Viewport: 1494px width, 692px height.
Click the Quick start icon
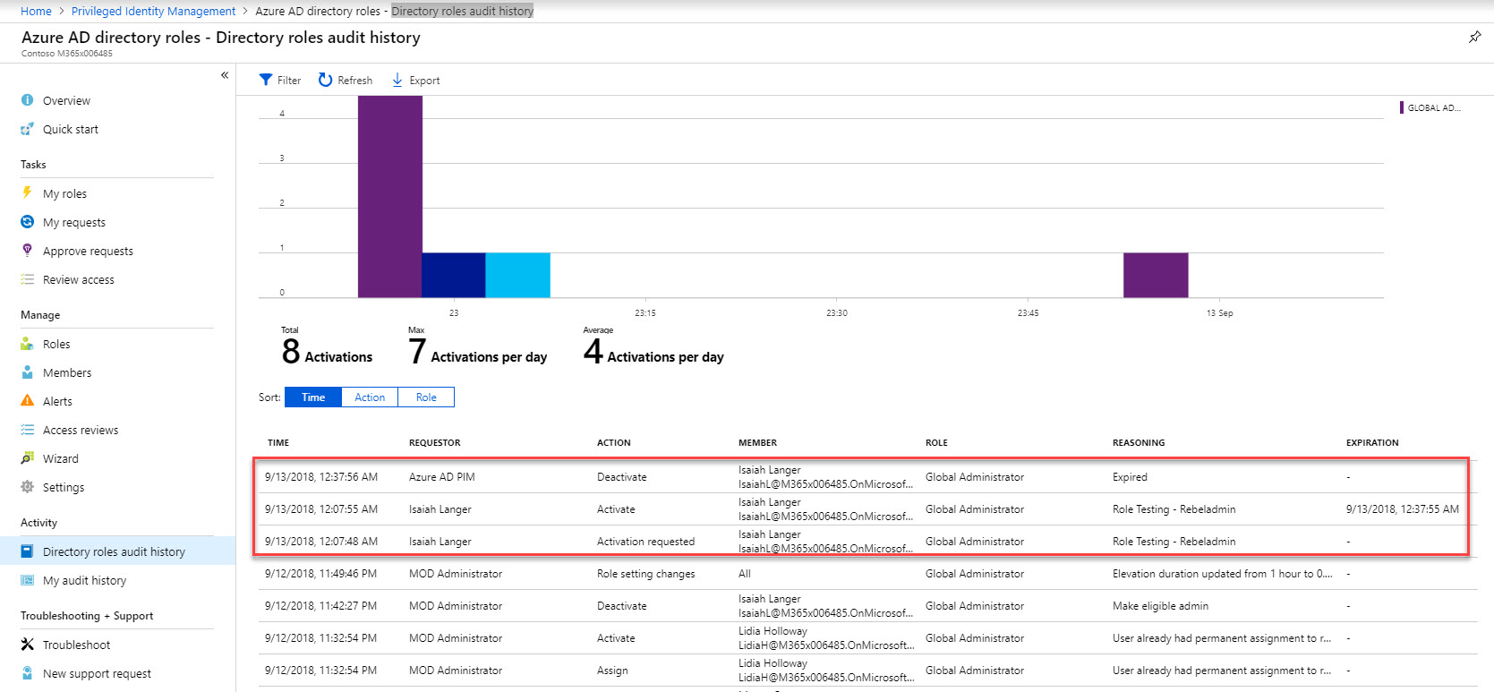(27, 129)
